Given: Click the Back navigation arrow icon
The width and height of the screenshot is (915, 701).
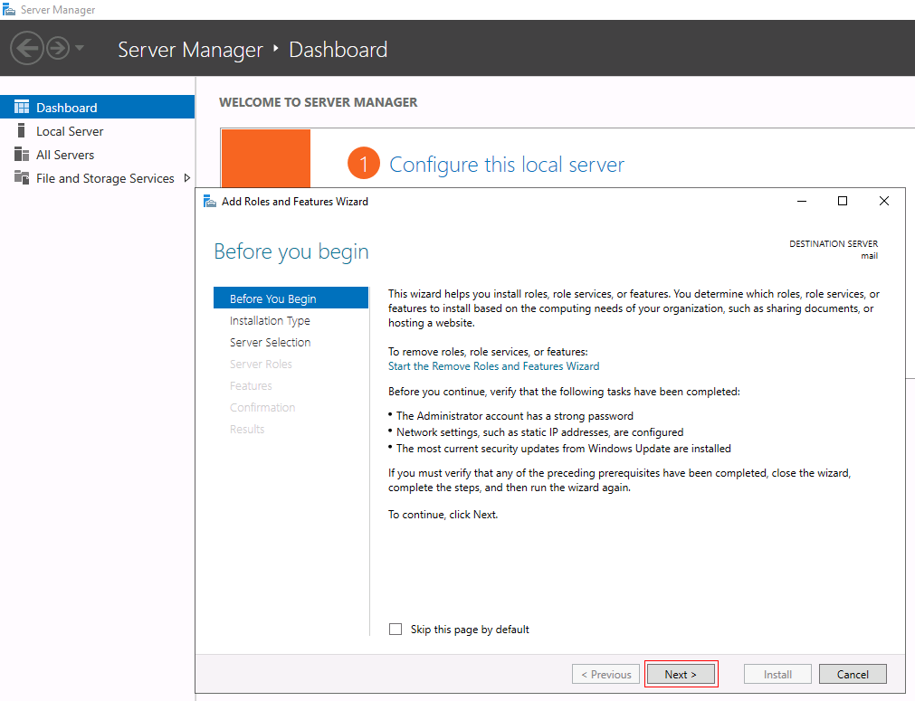Looking at the screenshot, I should pos(27,48).
